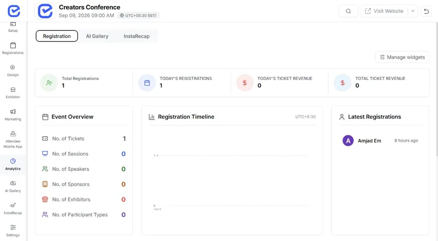The height and width of the screenshot is (241, 438).
Task: Click the No. of Speakers people icon
Action: pyautogui.click(x=45, y=169)
